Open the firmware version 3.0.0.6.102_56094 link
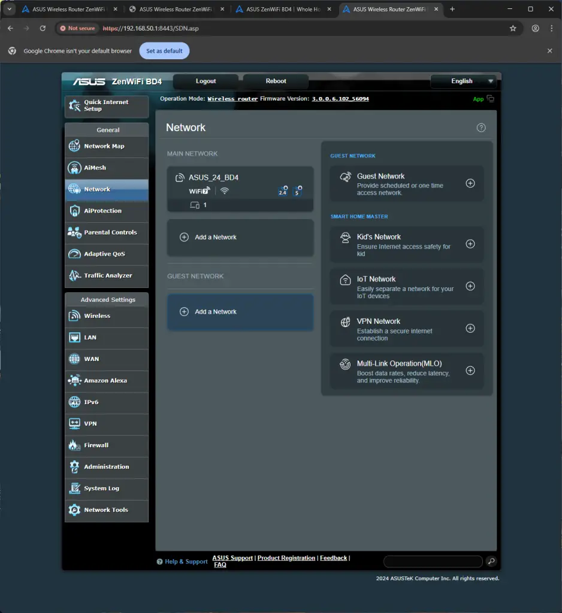The height and width of the screenshot is (613, 562). pos(340,99)
